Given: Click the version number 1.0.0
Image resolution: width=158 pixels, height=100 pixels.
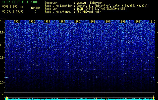Looking at the screenshot, I should 34,2.
